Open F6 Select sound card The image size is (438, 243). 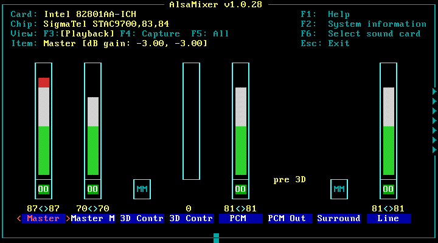coord(361,34)
